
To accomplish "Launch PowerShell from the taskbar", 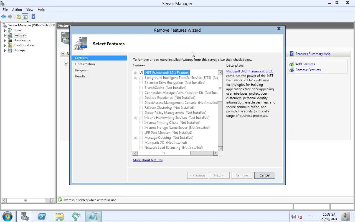I will (42, 216).
